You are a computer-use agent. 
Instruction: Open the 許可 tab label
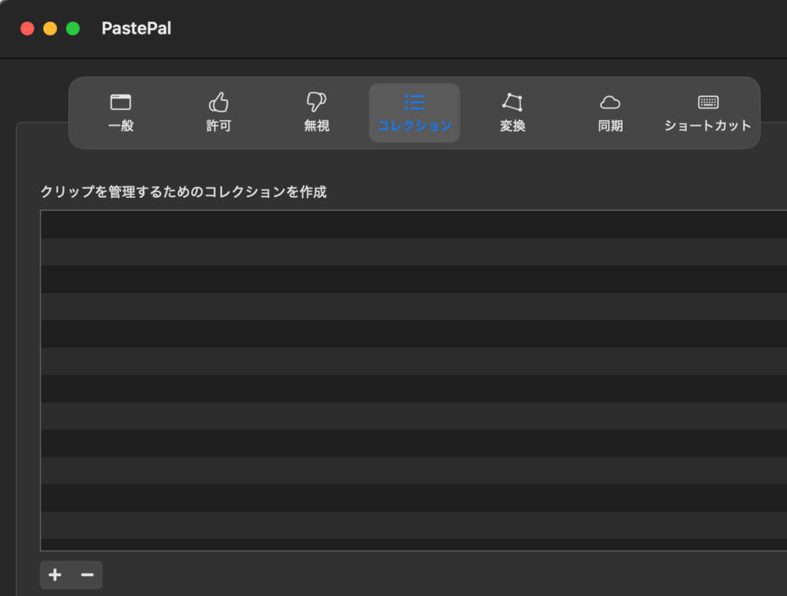[219, 126]
